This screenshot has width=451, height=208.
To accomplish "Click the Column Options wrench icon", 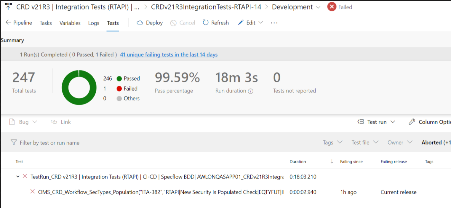I will (x=412, y=122).
